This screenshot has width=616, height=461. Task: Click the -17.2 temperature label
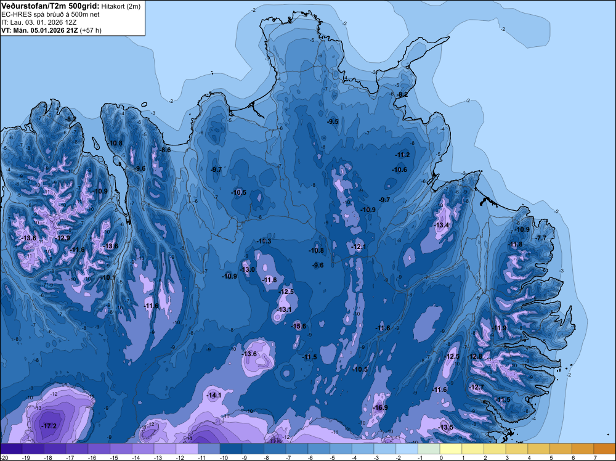(49, 426)
